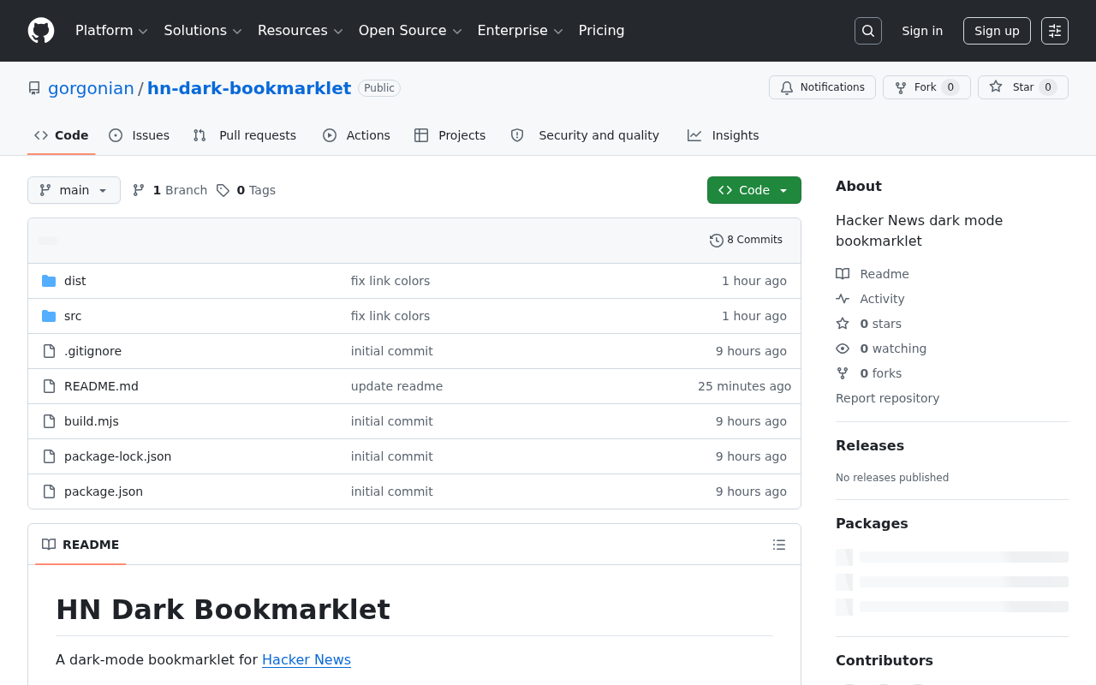The image size is (1096, 685).
Task: Click the branch icon beside 1 Branch
Action: pos(139,190)
